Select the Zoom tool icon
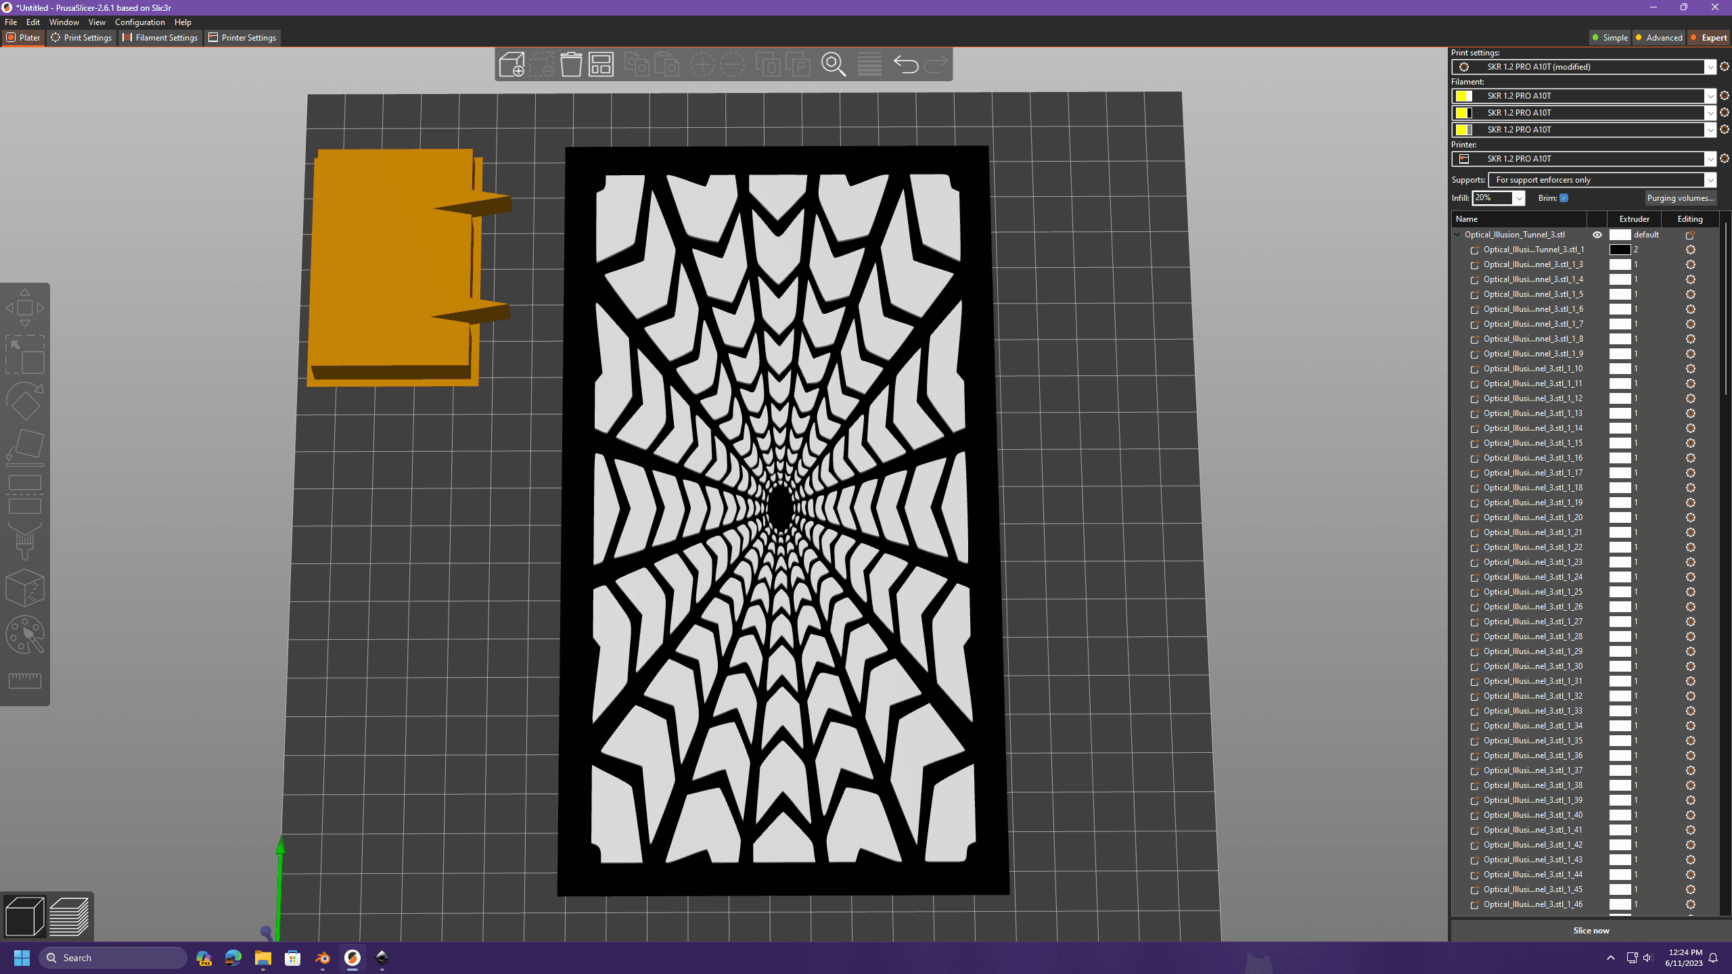 [x=833, y=64]
